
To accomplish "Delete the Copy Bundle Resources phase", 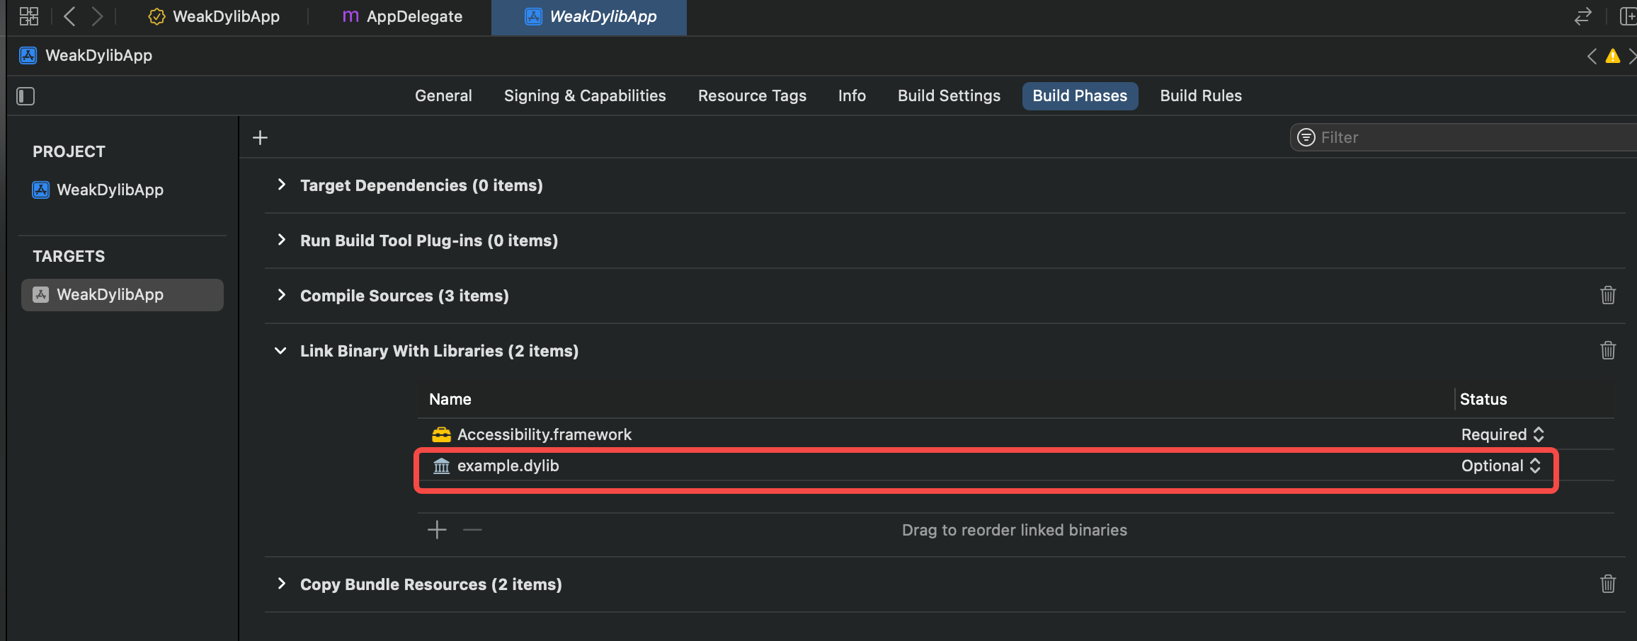I will pos(1608,584).
